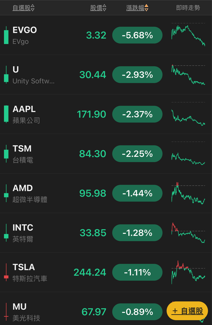Click the Unity Software candlestick icon
The image size is (212, 325).
click(6, 75)
